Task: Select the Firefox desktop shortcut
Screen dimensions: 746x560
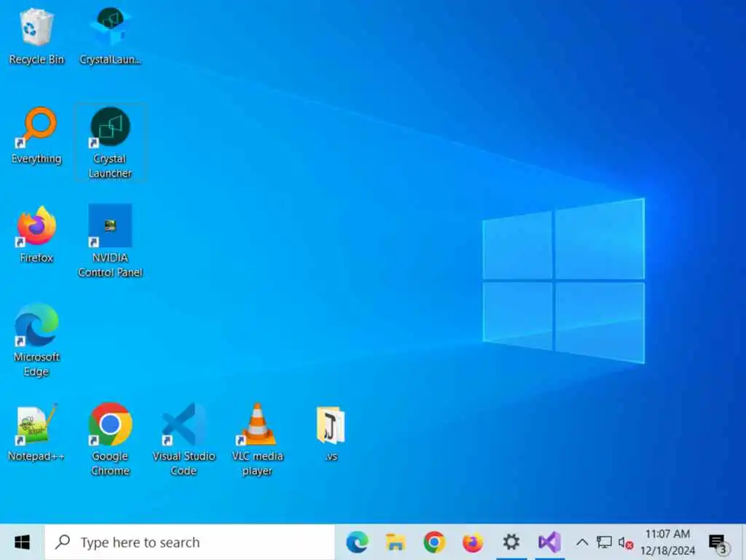Action: (36, 235)
